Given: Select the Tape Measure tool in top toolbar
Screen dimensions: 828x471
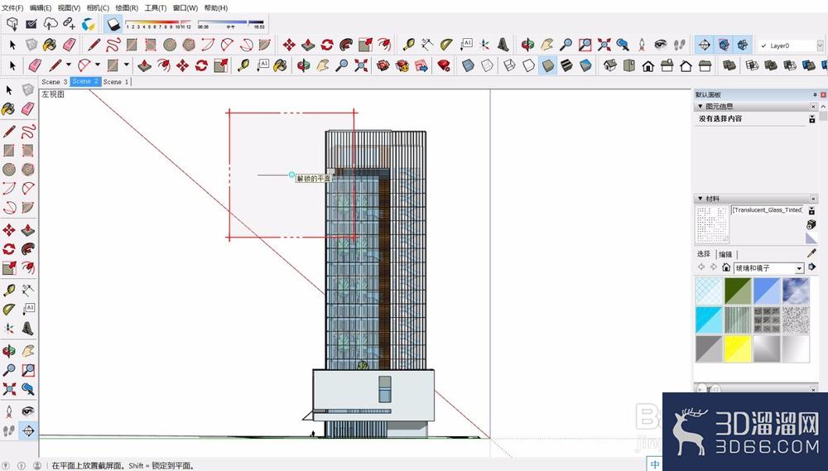Looking at the screenshot, I should click(408, 45).
